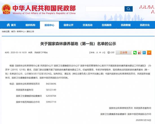Select the 新闻中心 navigation tab
This screenshot has height=124, width=155.
49,25
